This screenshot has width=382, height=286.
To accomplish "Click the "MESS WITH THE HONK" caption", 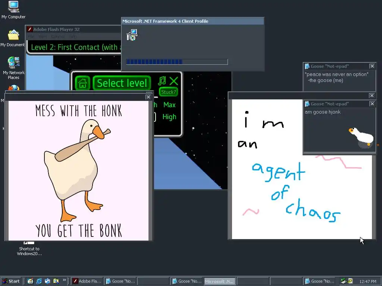I will tap(78, 111).
